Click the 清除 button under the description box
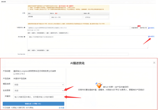The height and width of the screenshot is (110, 158). coord(48,50)
